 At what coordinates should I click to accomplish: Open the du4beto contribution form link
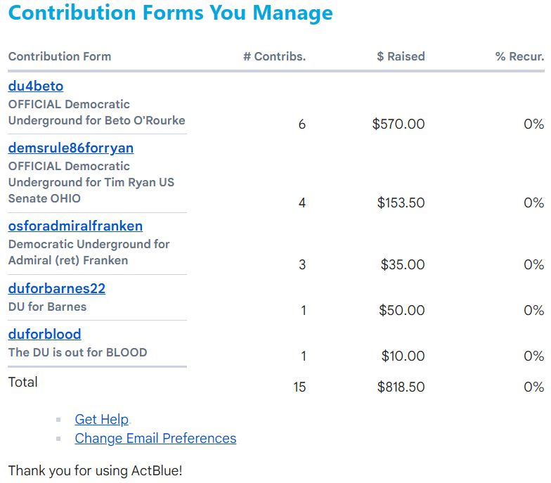(36, 86)
